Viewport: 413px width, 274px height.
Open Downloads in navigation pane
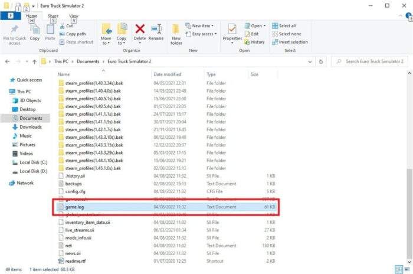(x=27, y=127)
